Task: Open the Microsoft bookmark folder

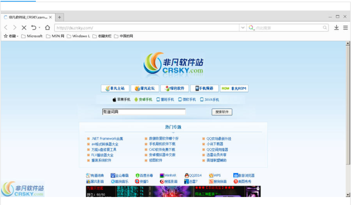Action: [32, 36]
